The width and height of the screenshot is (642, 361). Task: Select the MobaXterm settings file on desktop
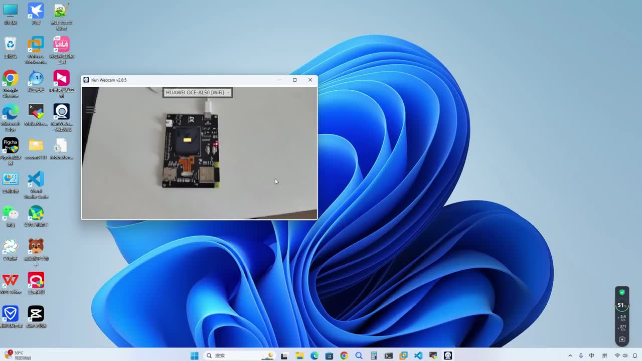click(x=61, y=148)
